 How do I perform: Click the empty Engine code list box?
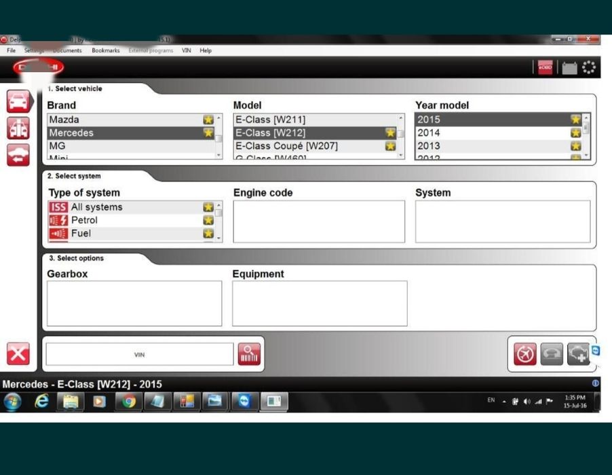tap(319, 222)
